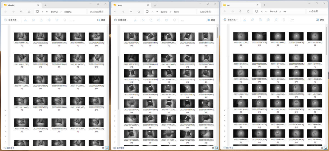Refresh the na folder view
The height and width of the screenshot is (151, 329).
pos(248,11)
